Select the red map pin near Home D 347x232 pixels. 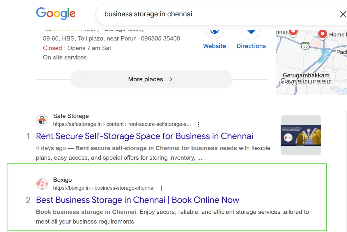tap(322, 34)
